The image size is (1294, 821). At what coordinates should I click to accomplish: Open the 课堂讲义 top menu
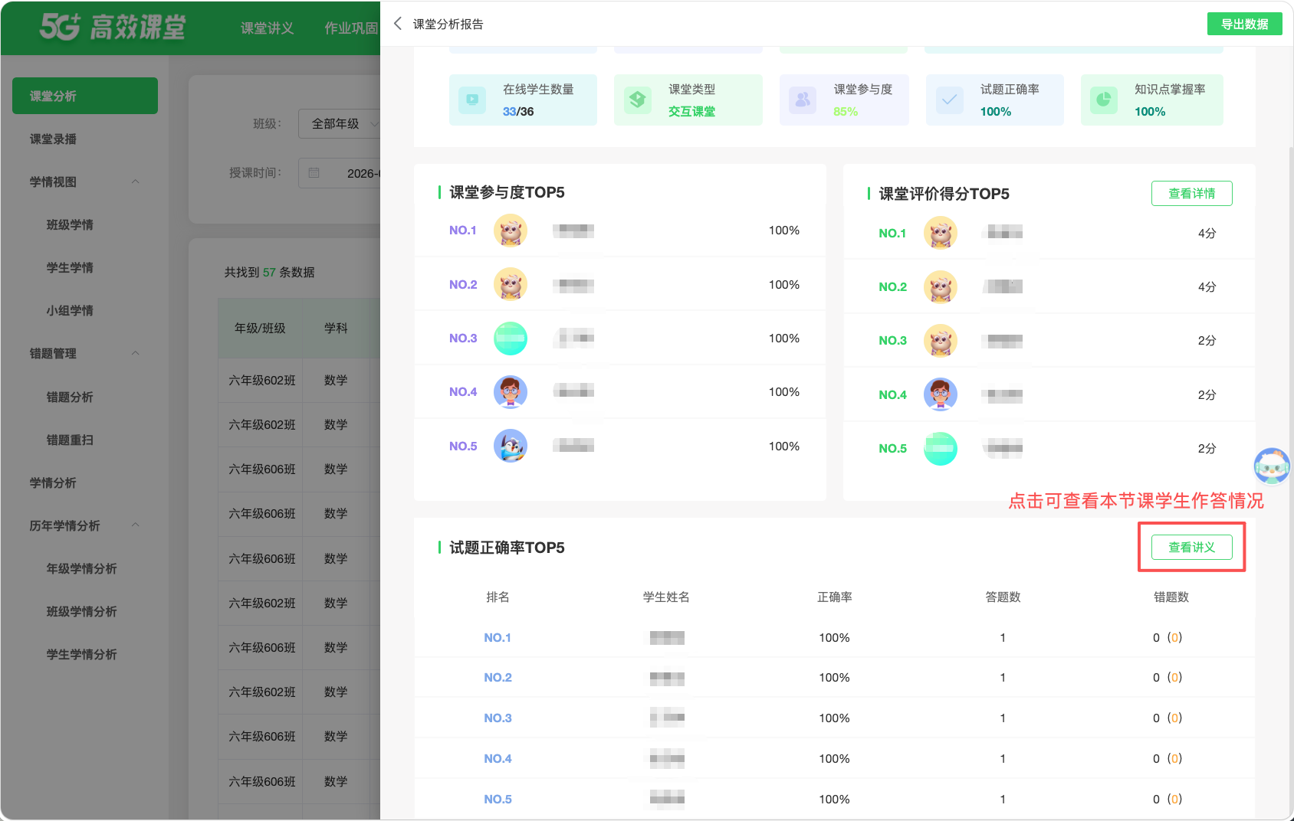click(x=267, y=28)
